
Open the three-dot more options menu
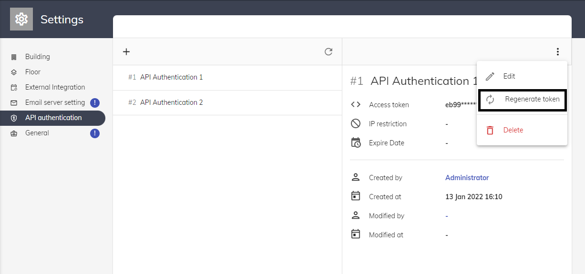click(x=557, y=52)
